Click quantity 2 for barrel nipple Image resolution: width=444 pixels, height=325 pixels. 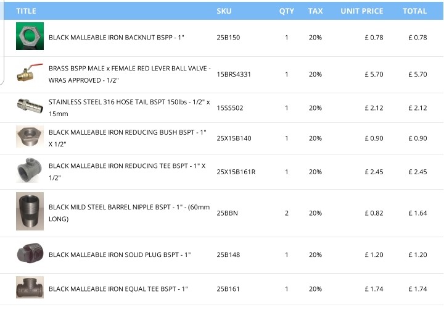coord(287,213)
